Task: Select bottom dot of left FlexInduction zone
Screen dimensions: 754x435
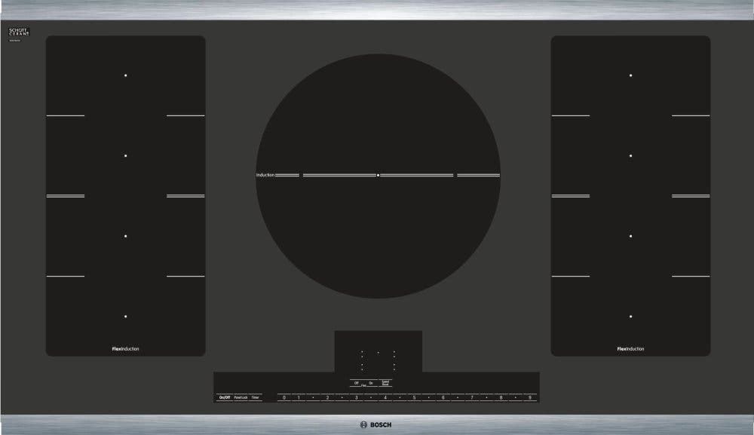Action: [125, 317]
